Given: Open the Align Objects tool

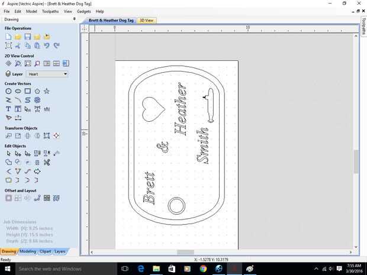Looking at the screenshot, I should coord(56,135).
